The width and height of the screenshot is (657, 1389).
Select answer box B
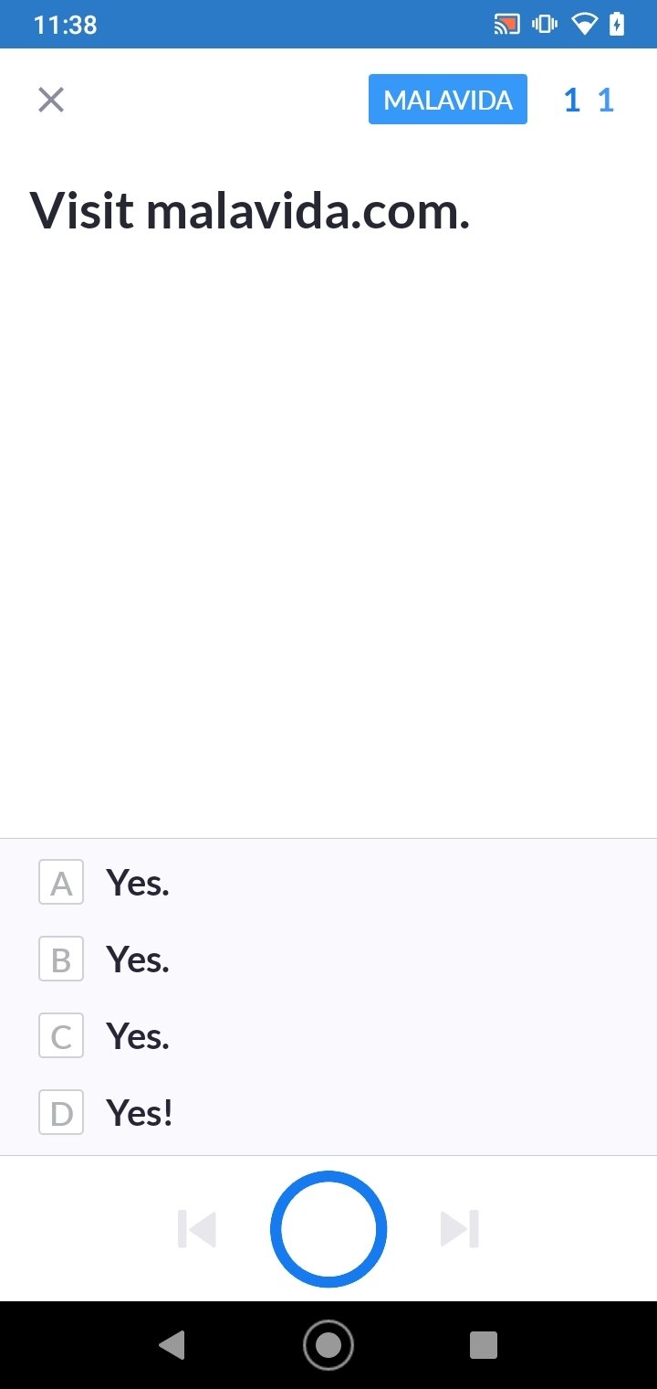pyautogui.click(x=61, y=959)
